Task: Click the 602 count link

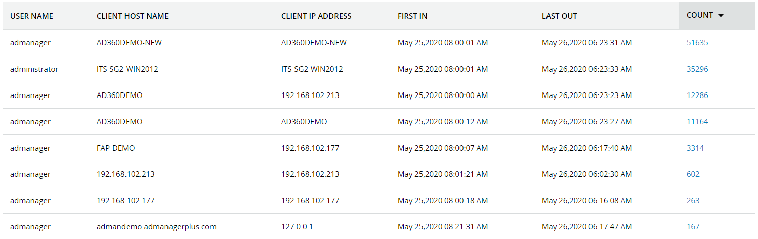Action: 693,174
